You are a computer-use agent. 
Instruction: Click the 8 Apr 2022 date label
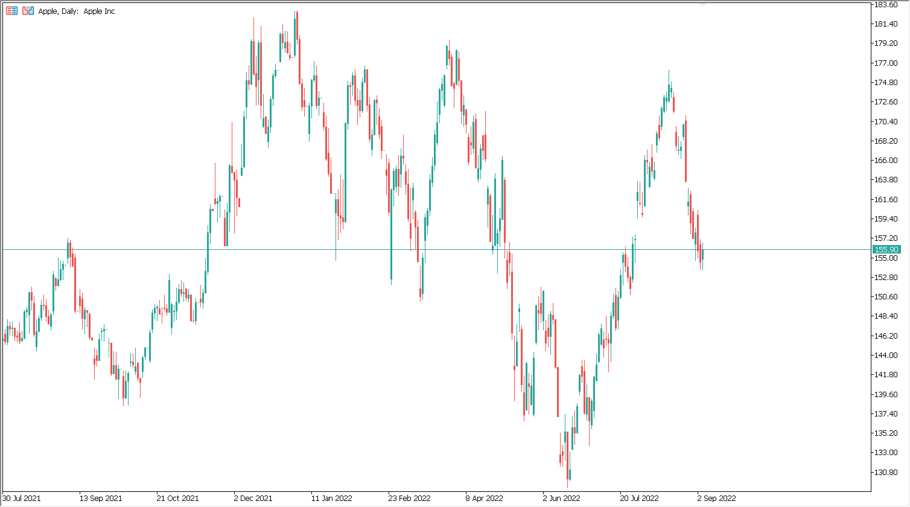point(485,499)
